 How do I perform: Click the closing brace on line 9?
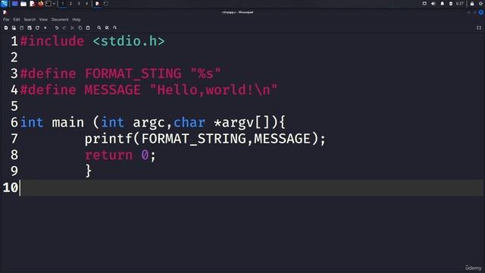pyautogui.click(x=89, y=171)
